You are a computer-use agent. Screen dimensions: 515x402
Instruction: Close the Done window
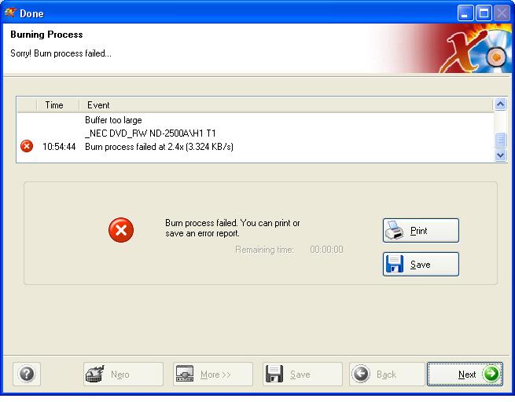[x=502, y=13]
